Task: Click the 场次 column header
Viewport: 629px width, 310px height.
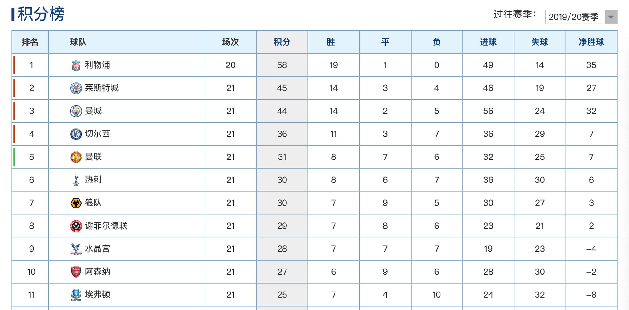Action: (x=230, y=42)
